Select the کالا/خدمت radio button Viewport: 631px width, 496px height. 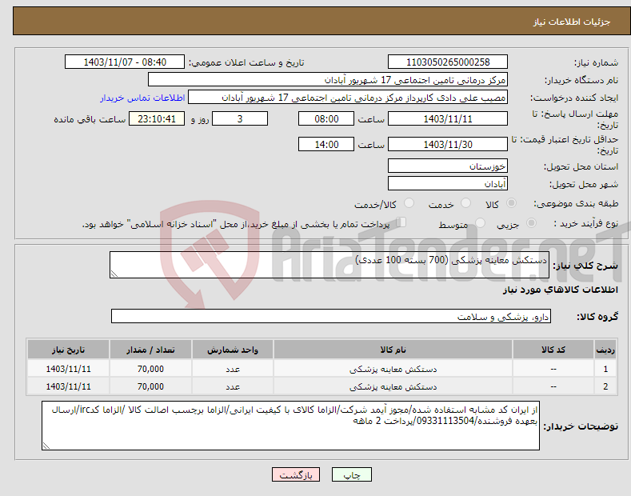pos(409,203)
